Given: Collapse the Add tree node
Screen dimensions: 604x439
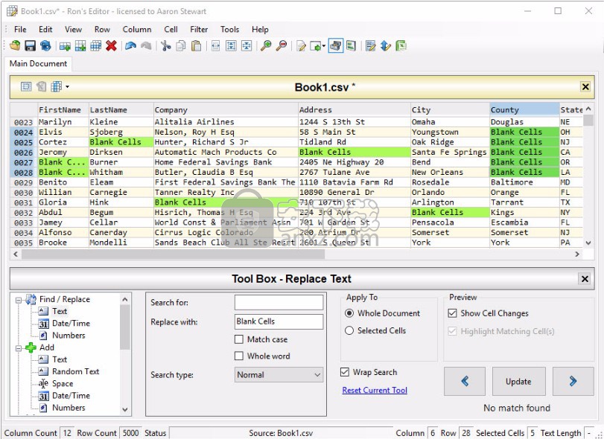Looking at the screenshot, I should tap(19, 348).
